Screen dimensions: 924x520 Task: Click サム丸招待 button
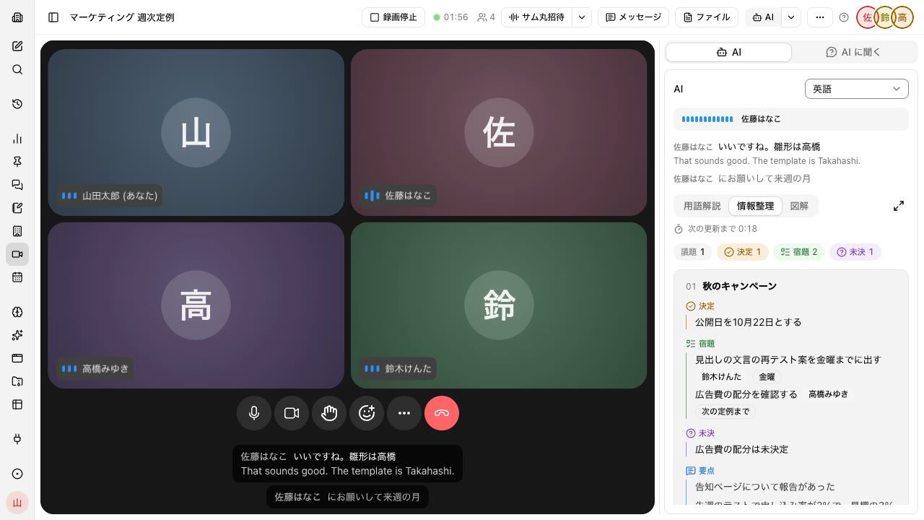537,17
